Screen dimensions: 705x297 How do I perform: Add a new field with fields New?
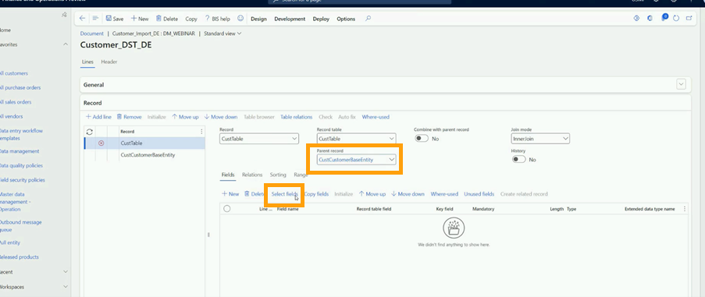[x=230, y=194]
